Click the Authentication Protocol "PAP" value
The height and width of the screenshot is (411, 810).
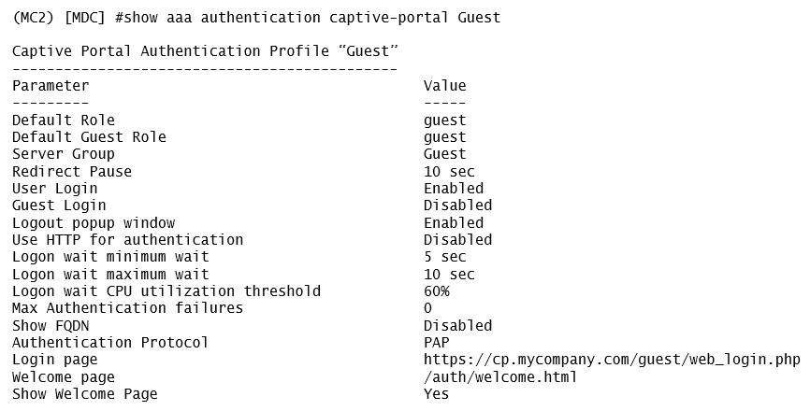pos(437,343)
